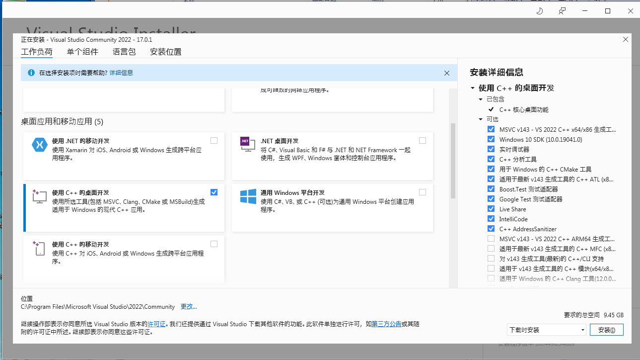
Task: Uncheck the Live Share component
Action: (x=491, y=209)
